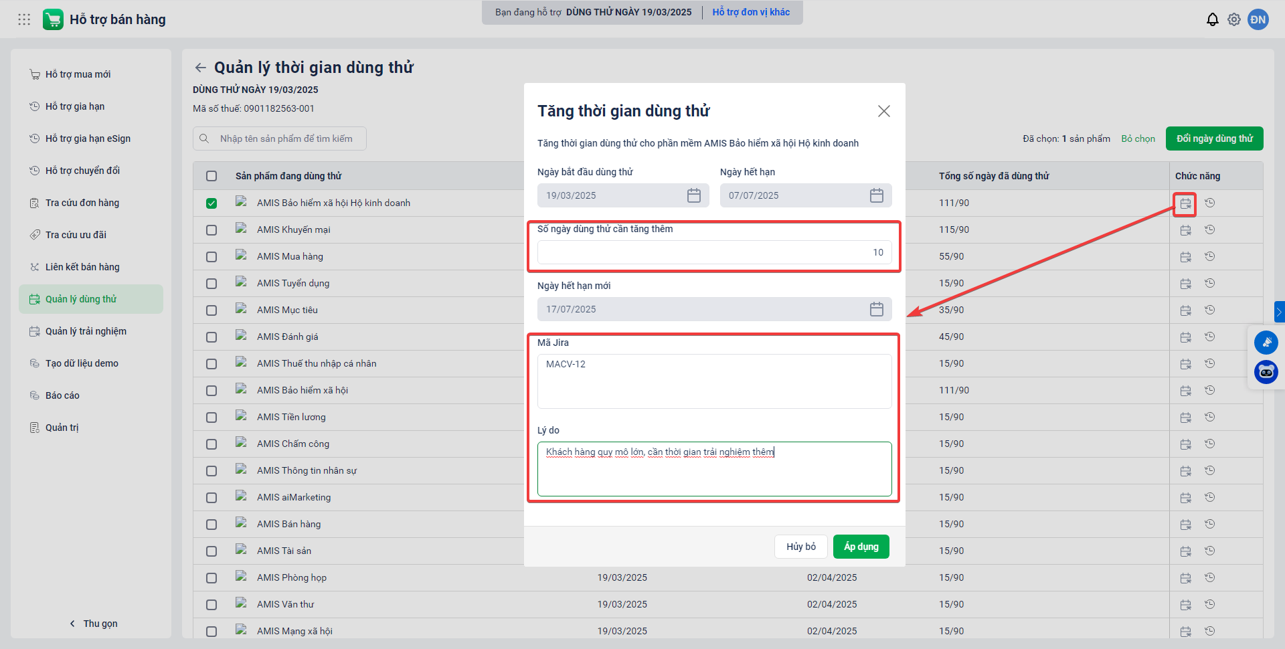Click the notification bell icon
The image size is (1285, 649).
[1212, 19]
